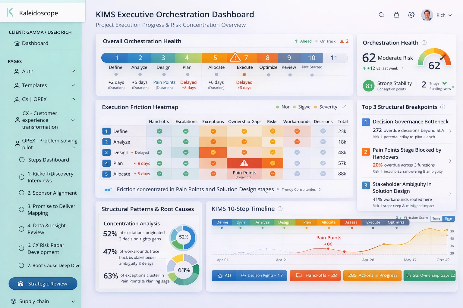The height and width of the screenshot is (308, 463).
Task: Open the notifications bell
Action: (x=396, y=15)
